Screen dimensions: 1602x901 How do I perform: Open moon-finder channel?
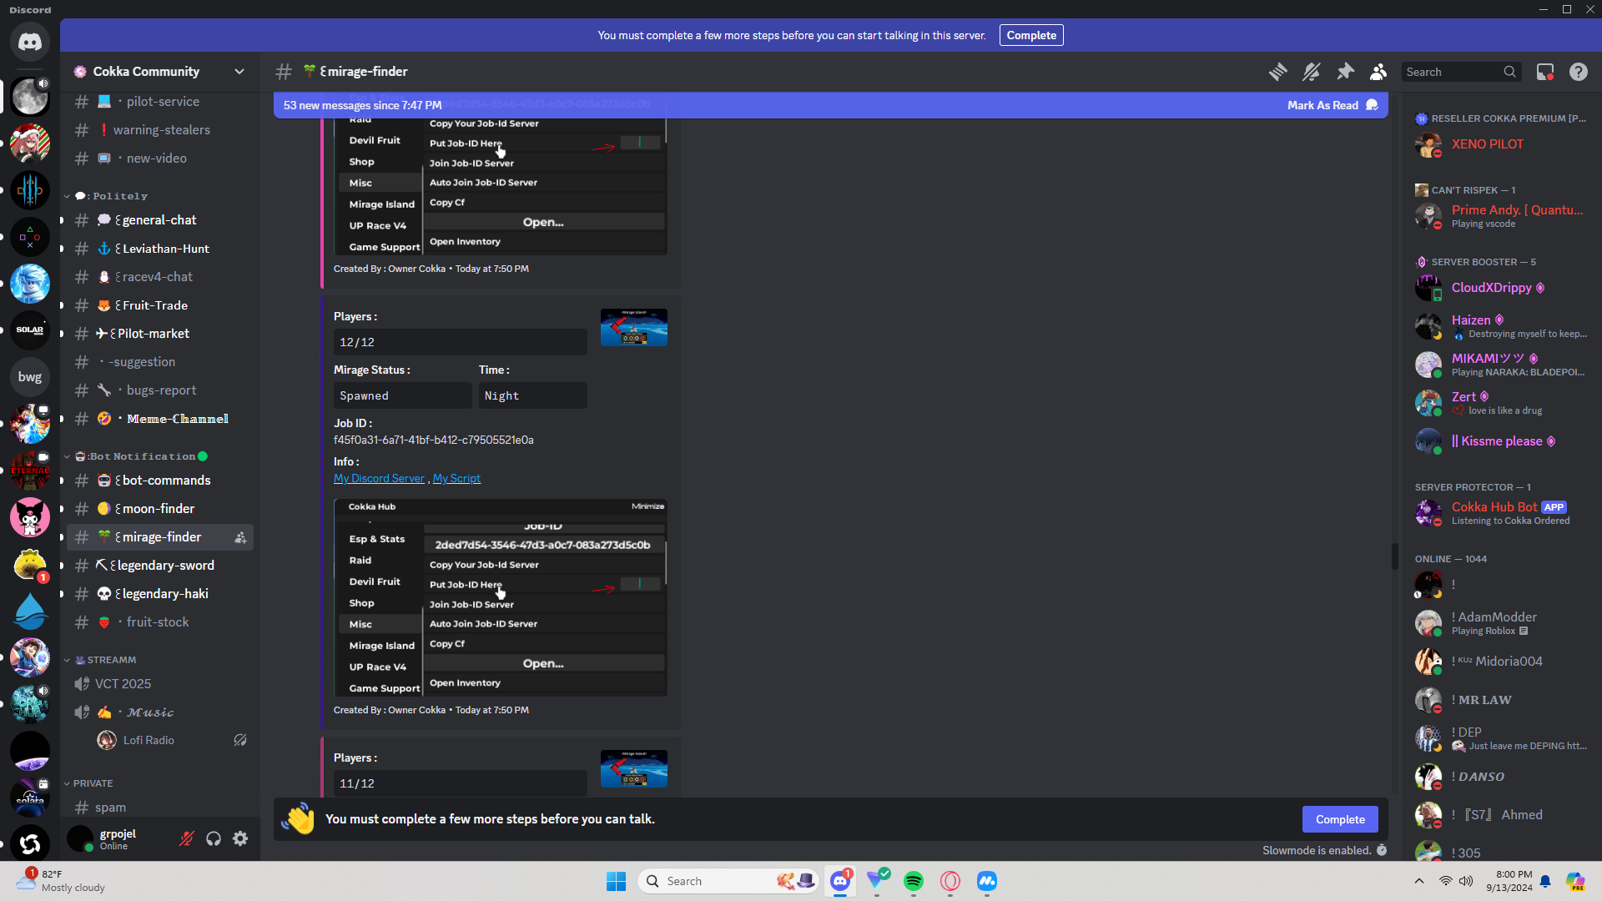160,509
